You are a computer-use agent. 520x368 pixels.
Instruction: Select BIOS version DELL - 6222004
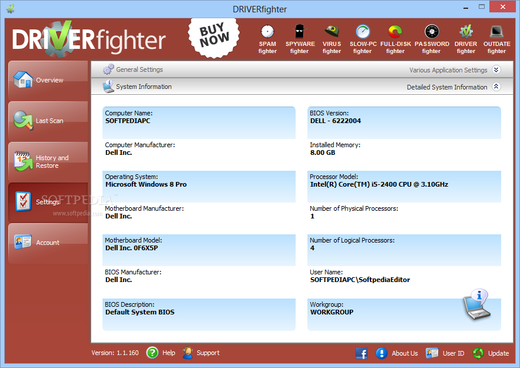coord(336,121)
